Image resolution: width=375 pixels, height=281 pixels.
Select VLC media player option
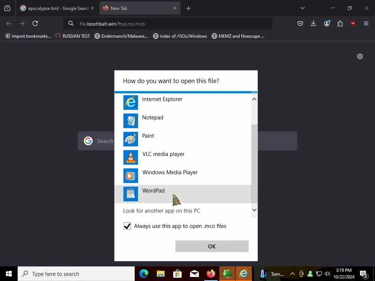tap(183, 157)
